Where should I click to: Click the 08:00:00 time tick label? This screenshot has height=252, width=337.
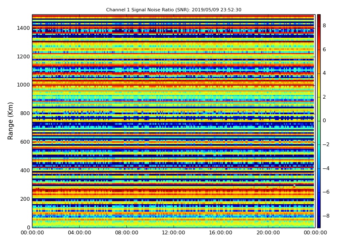click(x=127, y=233)
